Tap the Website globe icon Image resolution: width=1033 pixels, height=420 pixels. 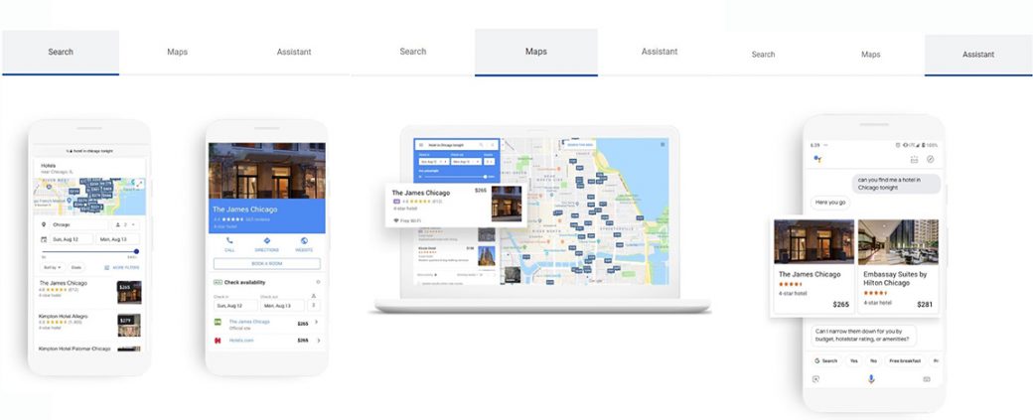[x=304, y=241]
